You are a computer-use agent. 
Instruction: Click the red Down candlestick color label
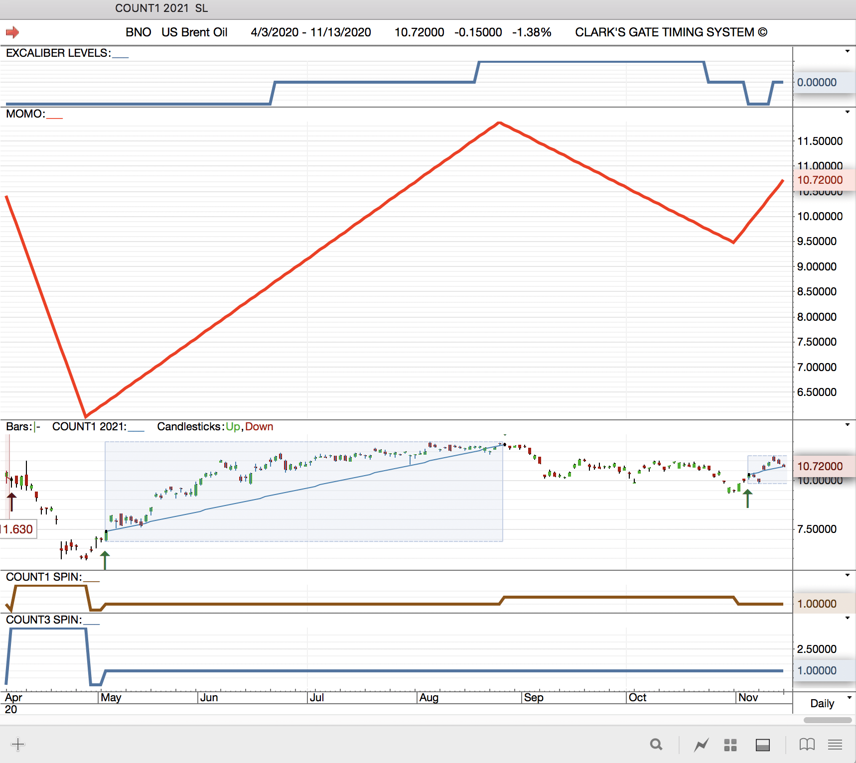pyautogui.click(x=259, y=426)
